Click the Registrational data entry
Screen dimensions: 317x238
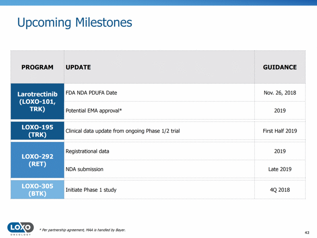(x=87, y=151)
